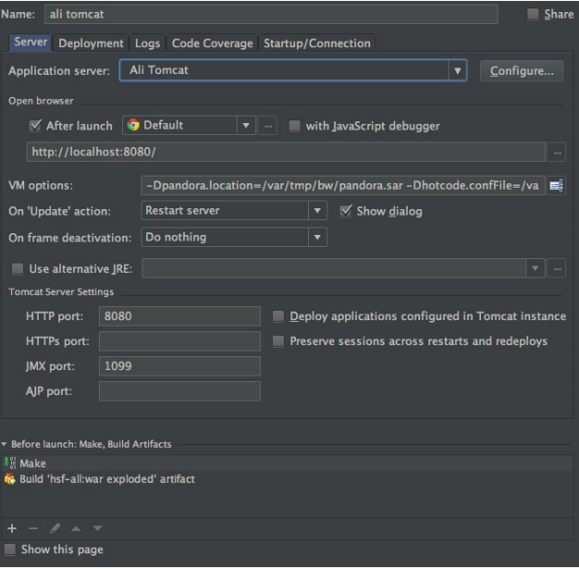This screenshot has height=569, width=579.
Task: Switch to the Deployment tab
Action: 91,43
